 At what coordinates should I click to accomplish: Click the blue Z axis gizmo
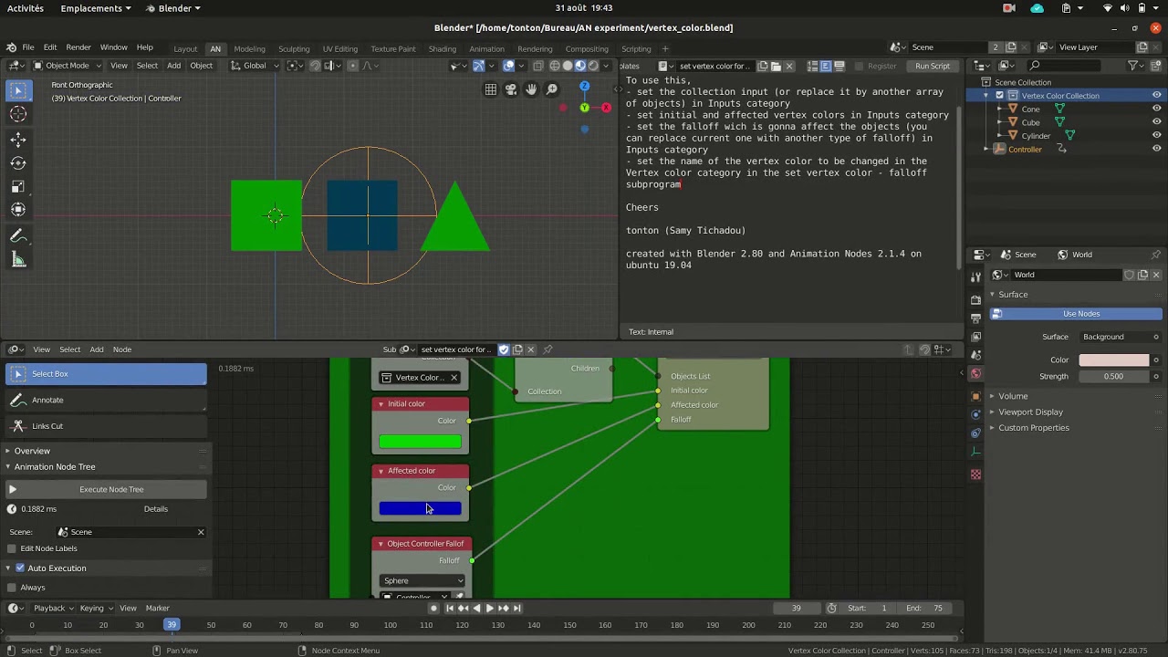pos(585,86)
